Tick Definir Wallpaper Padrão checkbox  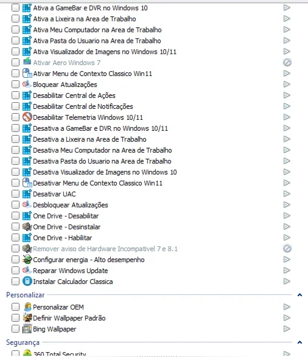coord(15,318)
